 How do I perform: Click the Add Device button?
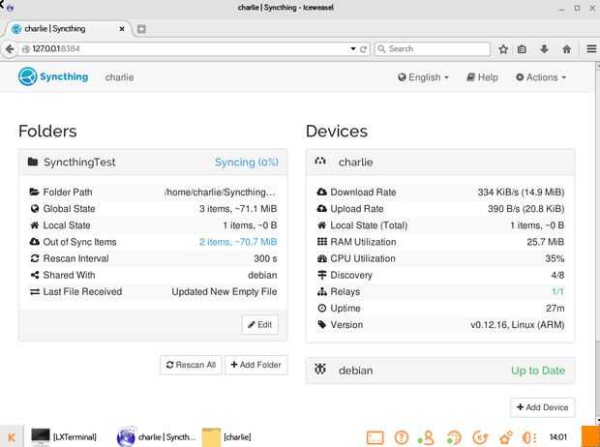coord(542,407)
